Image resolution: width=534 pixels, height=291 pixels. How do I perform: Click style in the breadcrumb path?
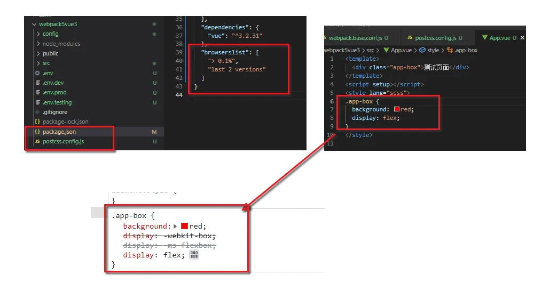pyautogui.click(x=433, y=50)
